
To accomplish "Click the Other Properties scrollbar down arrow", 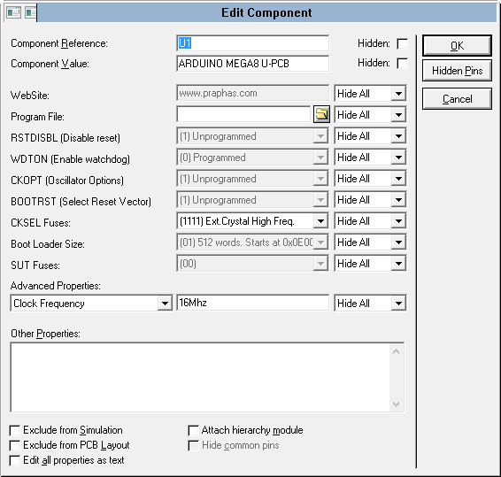I will 397,404.
